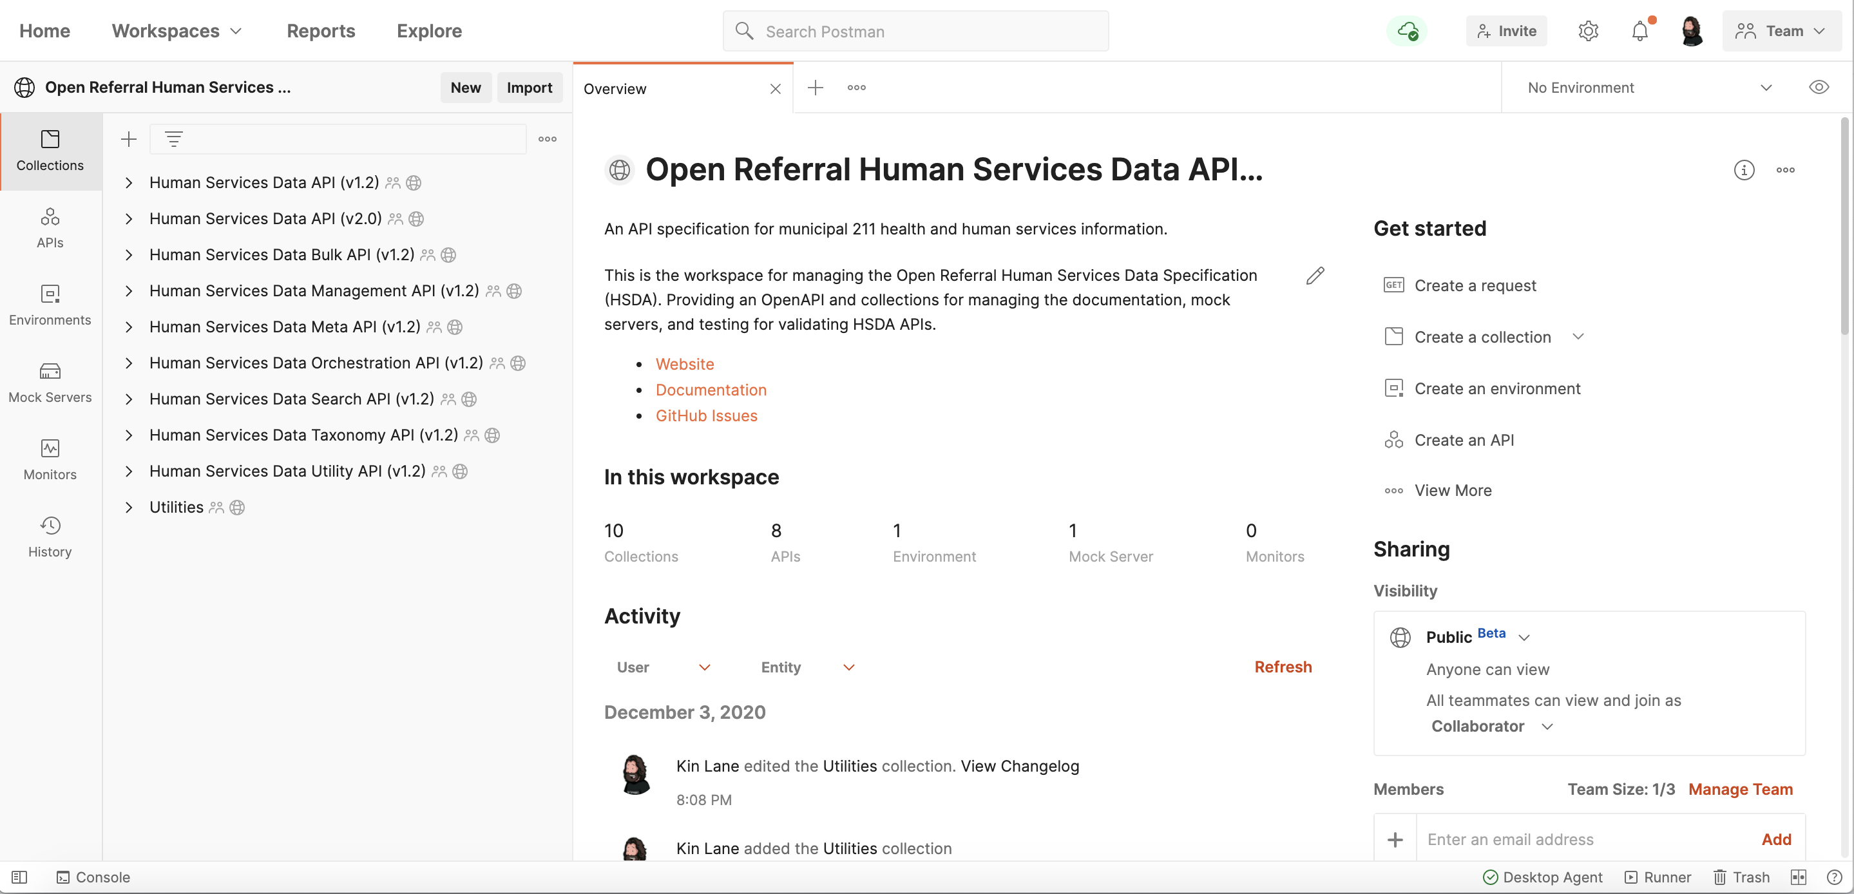Image resolution: width=1854 pixels, height=894 pixels.
Task: Click the workspace info icon
Action: (x=1743, y=170)
